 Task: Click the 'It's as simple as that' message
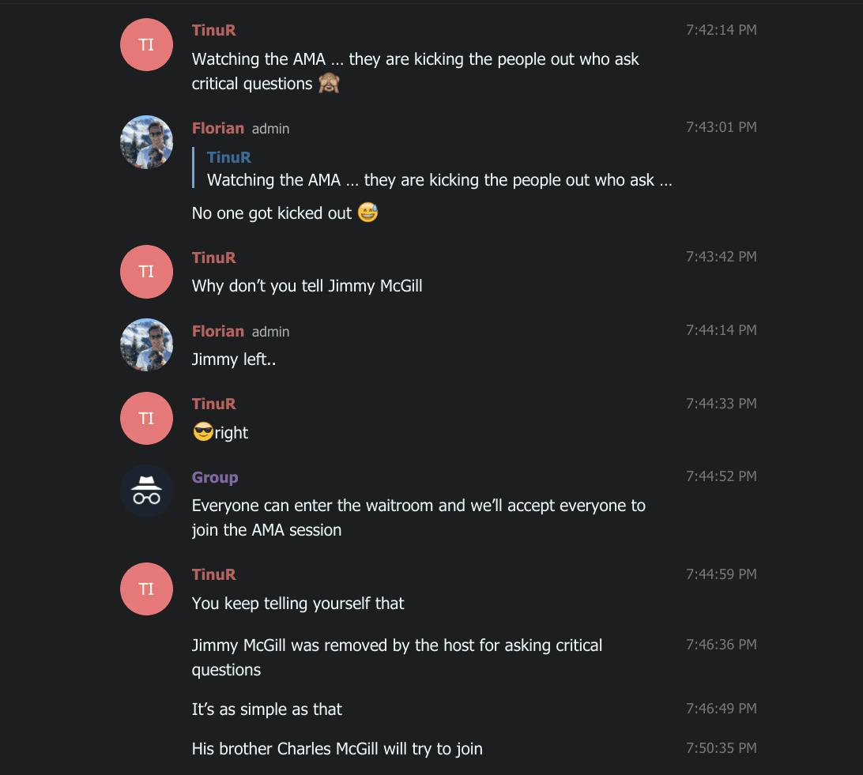(267, 709)
